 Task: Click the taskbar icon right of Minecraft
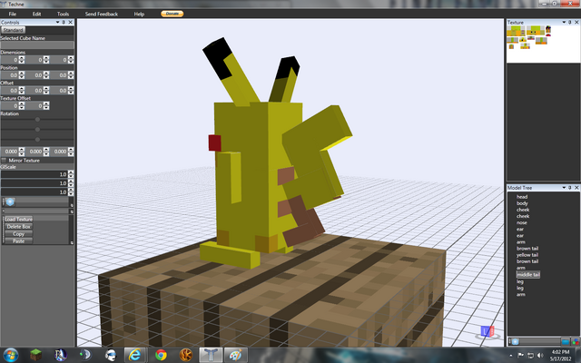tap(61, 355)
